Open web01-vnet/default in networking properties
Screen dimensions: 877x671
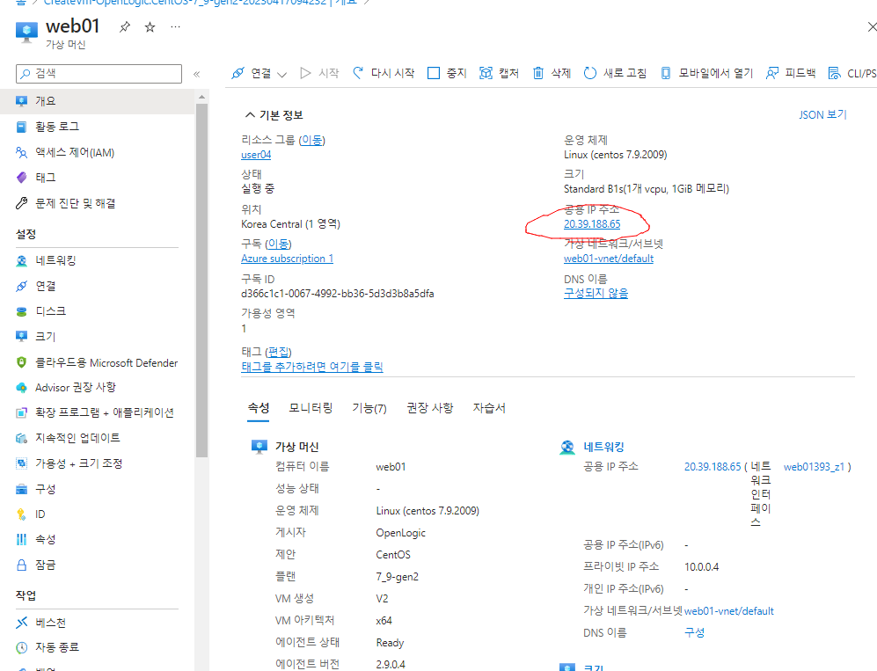click(729, 611)
